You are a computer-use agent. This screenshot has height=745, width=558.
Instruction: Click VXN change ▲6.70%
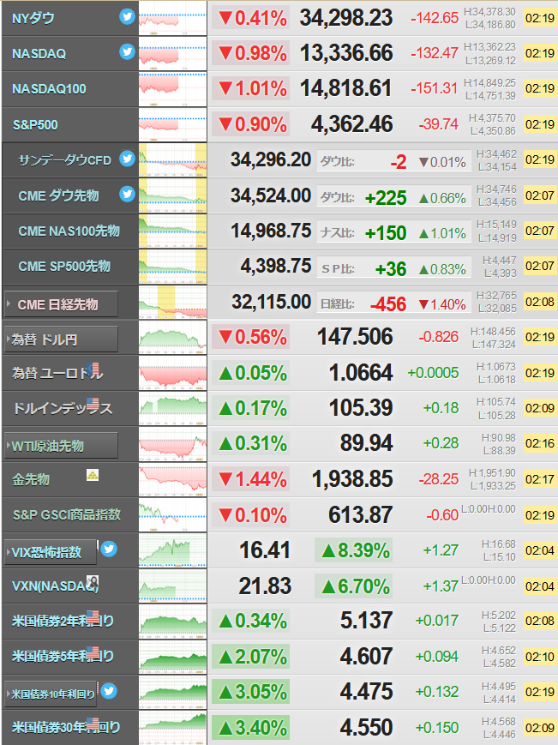[354, 586]
